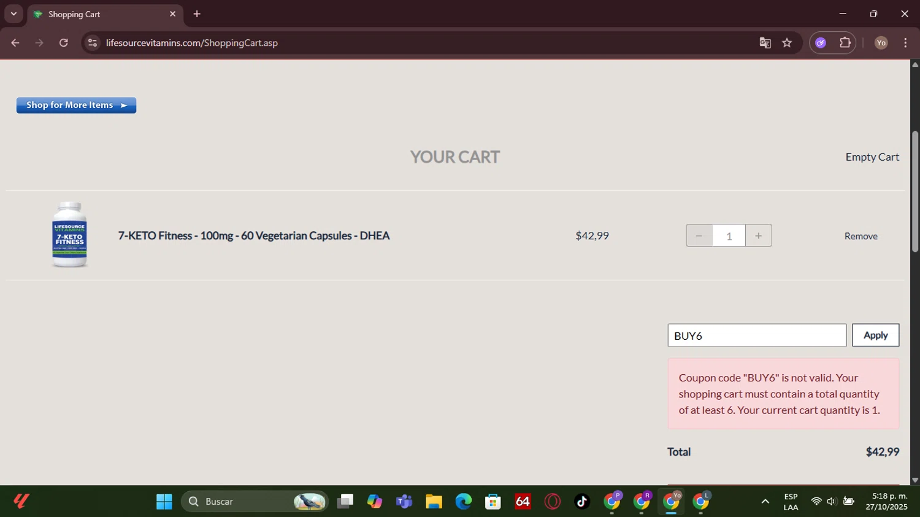Click the scrollbar up arrow
Image resolution: width=920 pixels, height=517 pixels.
(915, 64)
